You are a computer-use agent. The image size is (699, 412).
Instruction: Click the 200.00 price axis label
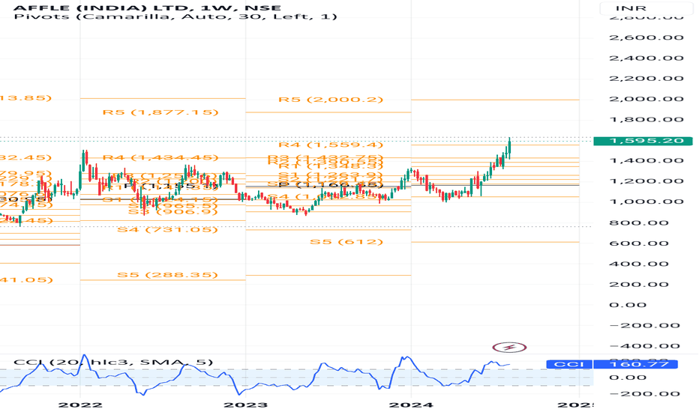(639, 284)
